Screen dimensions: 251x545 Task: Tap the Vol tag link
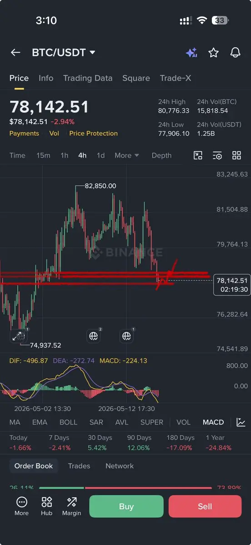click(54, 134)
